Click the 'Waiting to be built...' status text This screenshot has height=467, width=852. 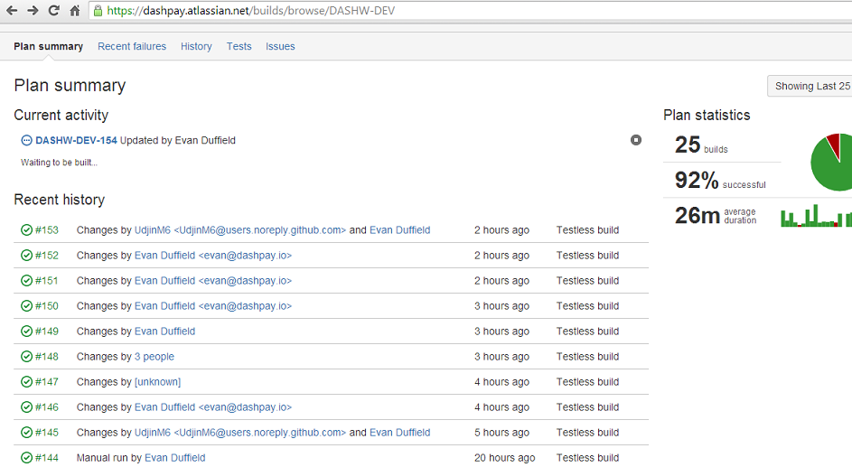pos(60,163)
